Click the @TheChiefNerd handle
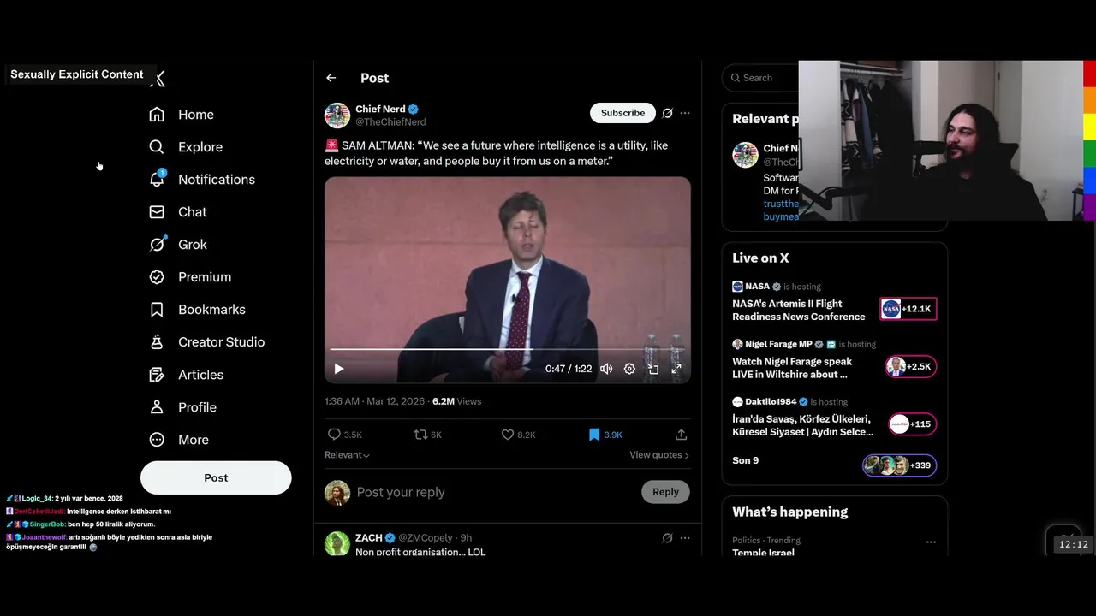This screenshot has width=1096, height=616. coord(390,122)
